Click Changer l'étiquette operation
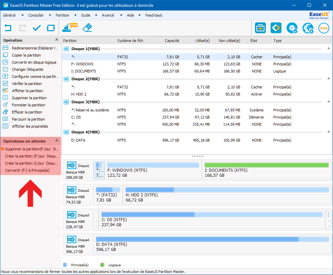This screenshot has width=333, height=275. click(x=23, y=69)
